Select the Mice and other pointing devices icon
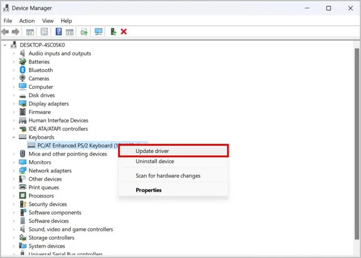Viewport: 361px width, 258px height. (23, 154)
